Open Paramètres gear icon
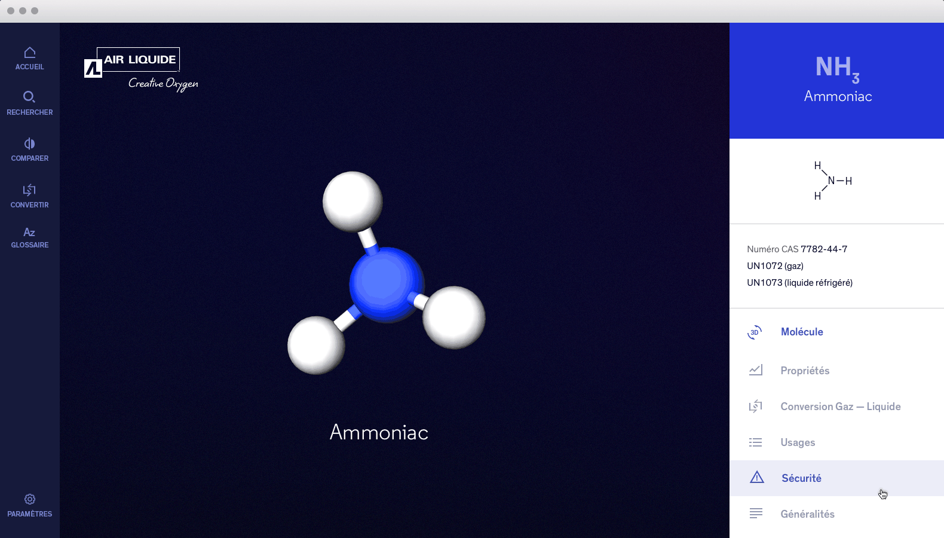The width and height of the screenshot is (944, 538). [x=29, y=499]
